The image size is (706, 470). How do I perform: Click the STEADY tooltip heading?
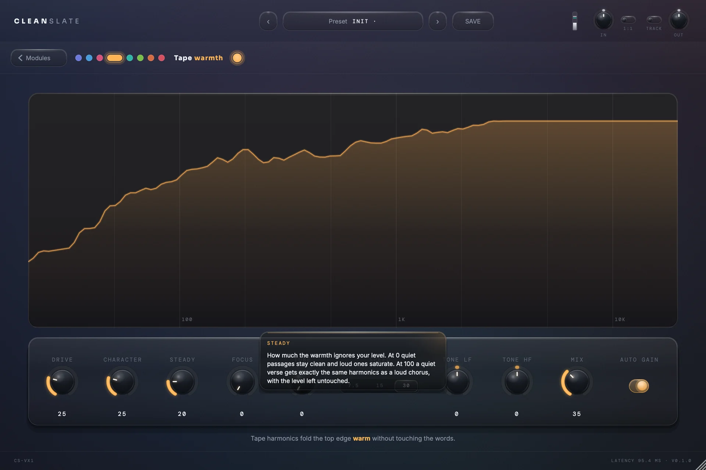278,343
